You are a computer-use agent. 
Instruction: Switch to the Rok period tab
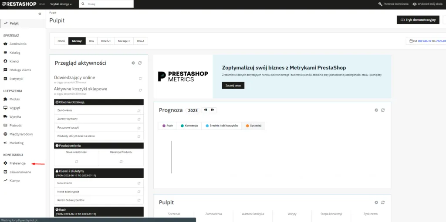pyautogui.click(x=91, y=41)
